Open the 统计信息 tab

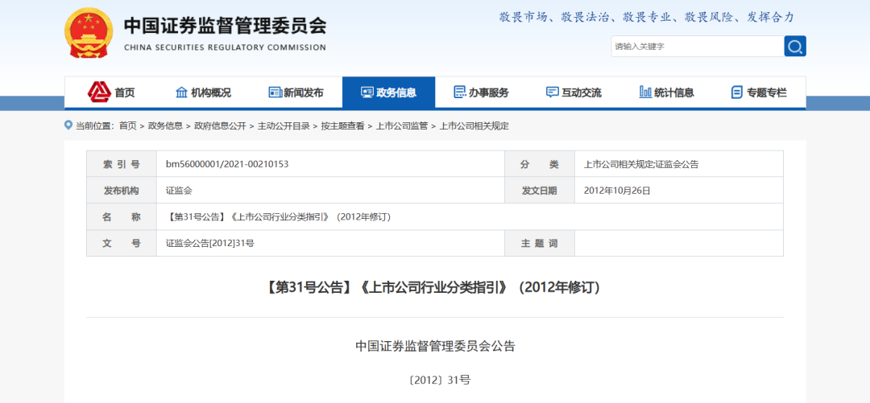coord(667,93)
